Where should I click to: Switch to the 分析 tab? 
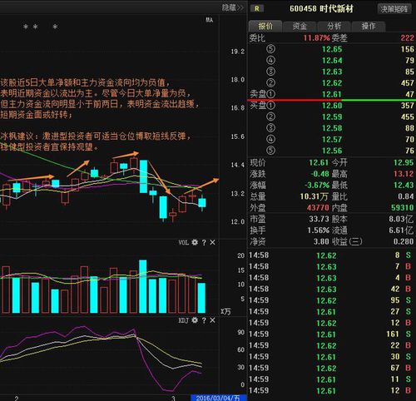click(334, 26)
